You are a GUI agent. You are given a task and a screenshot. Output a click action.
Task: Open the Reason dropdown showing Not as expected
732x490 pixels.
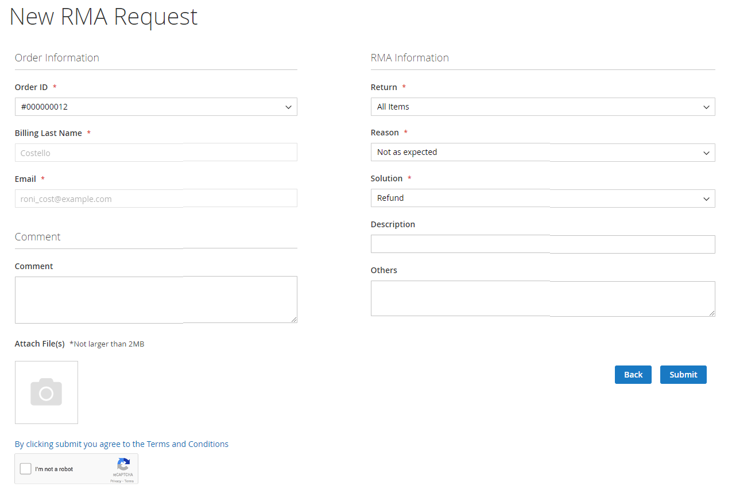click(x=543, y=153)
